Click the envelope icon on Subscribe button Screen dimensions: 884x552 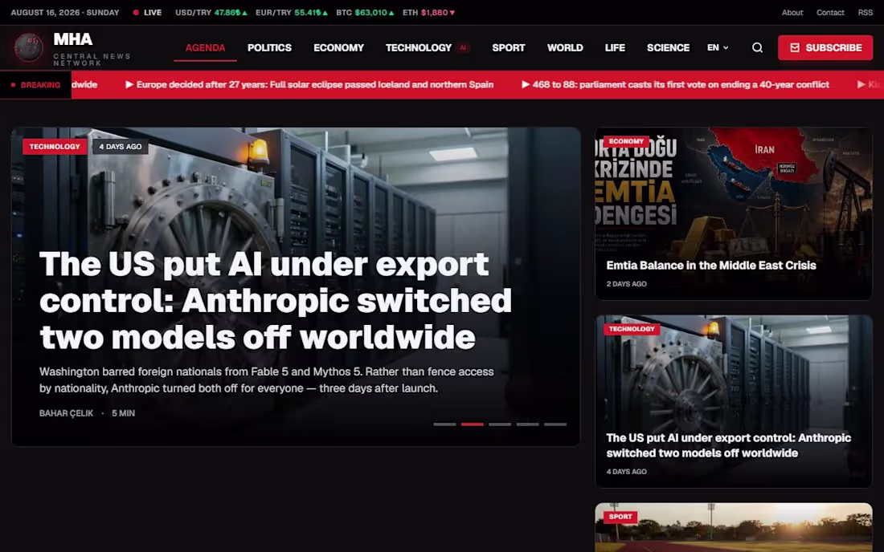coord(794,48)
